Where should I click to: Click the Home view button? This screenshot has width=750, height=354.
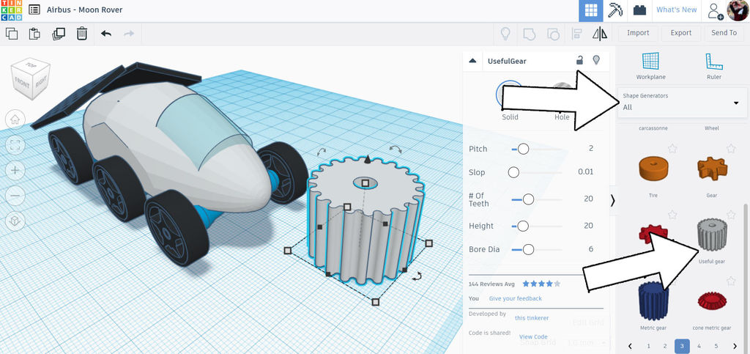(15, 119)
